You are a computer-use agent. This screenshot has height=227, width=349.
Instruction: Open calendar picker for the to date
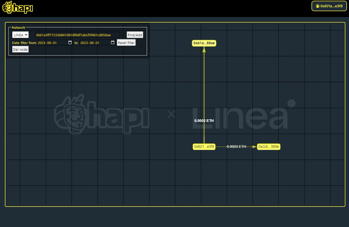point(113,42)
